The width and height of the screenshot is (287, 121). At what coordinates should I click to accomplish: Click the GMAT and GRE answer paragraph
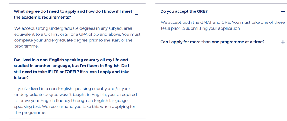223,25
